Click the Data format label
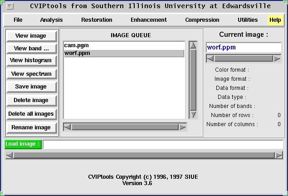The height and width of the screenshot is (196, 288). 232,88
